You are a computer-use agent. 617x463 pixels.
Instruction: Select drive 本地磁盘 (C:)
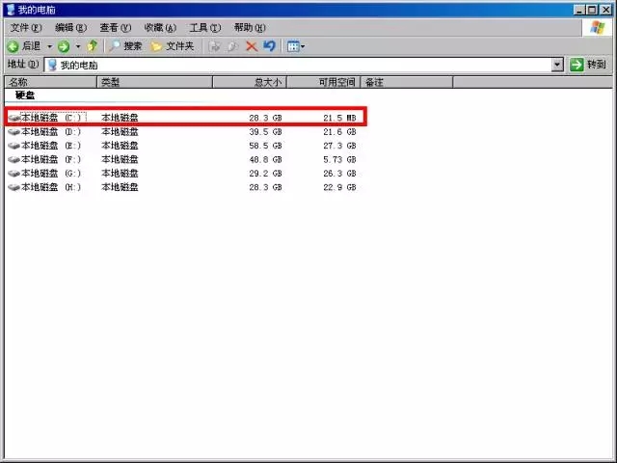point(51,118)
